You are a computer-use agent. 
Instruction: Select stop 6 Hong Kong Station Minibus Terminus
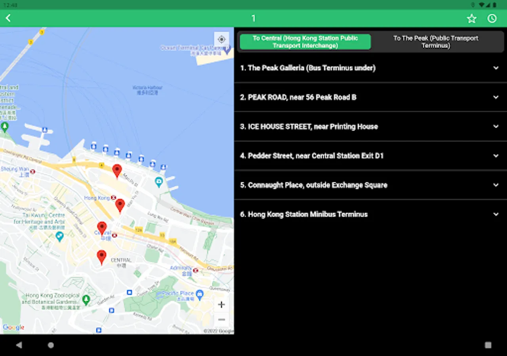point(304,214)
